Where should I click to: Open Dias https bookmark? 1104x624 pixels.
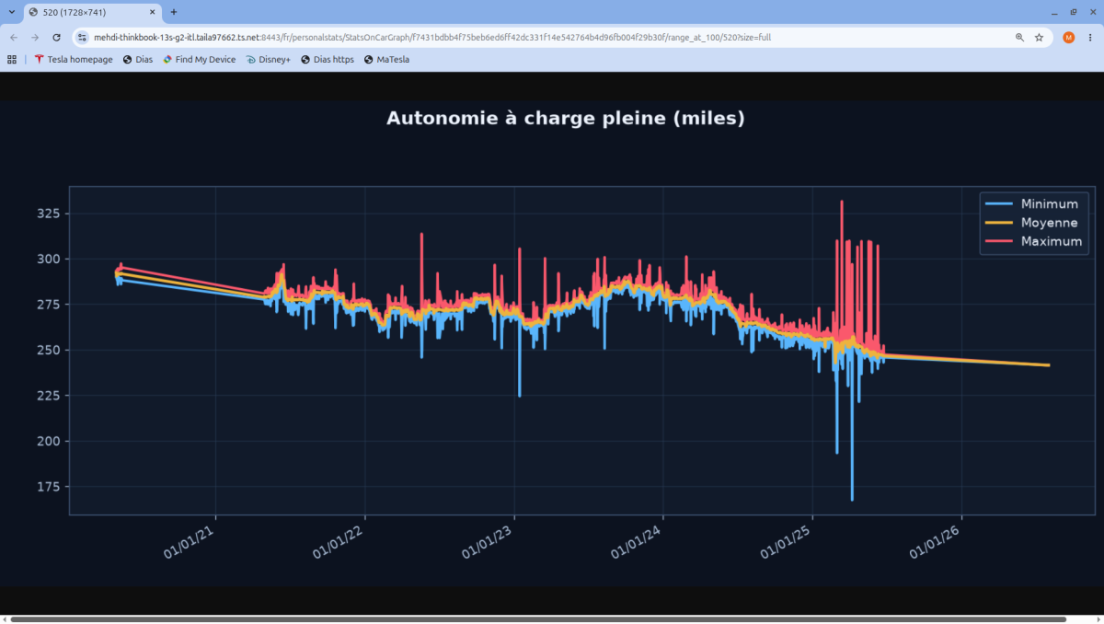click(x=327, y=59)
